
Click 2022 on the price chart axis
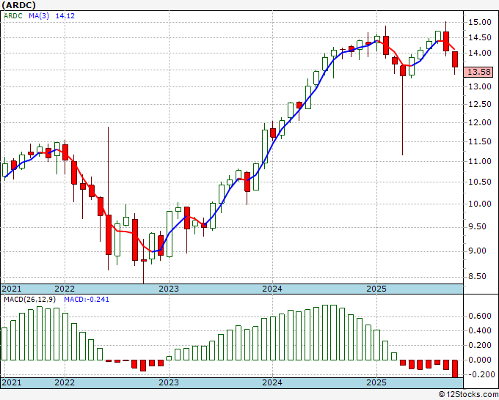(65, 289)
